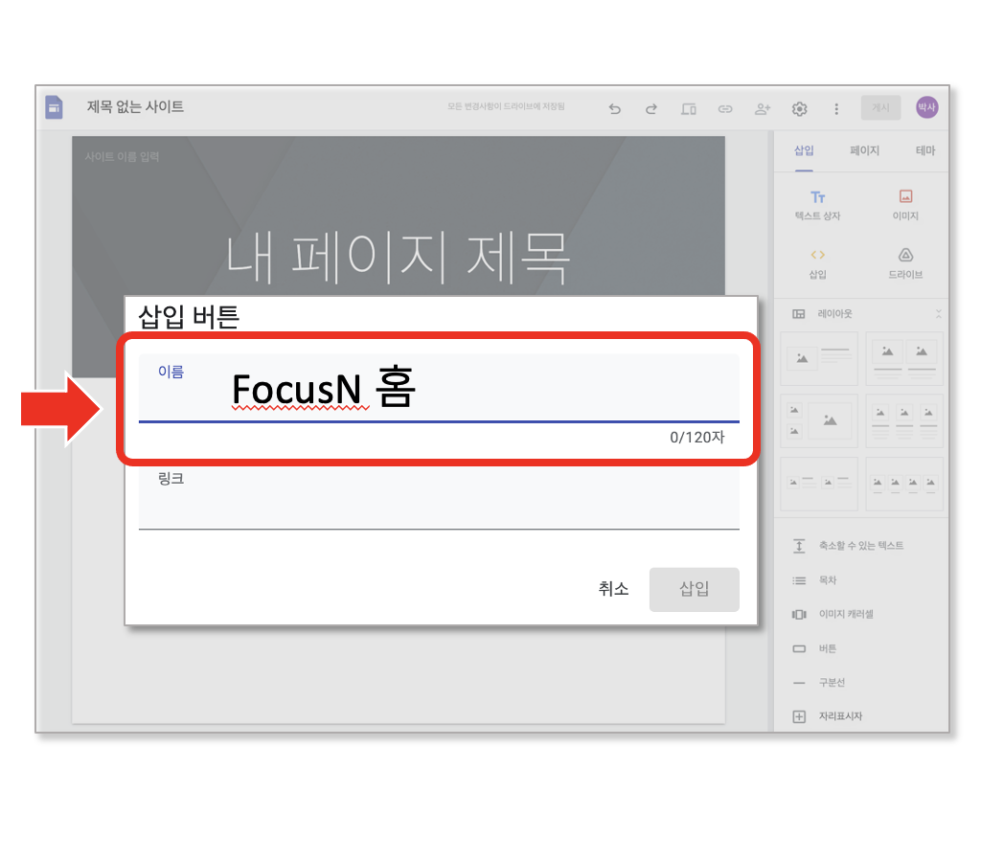Collapse the 레이아웃 section
Image resolution: width=981 pixels, height=860 pixels.
[938, 313]
